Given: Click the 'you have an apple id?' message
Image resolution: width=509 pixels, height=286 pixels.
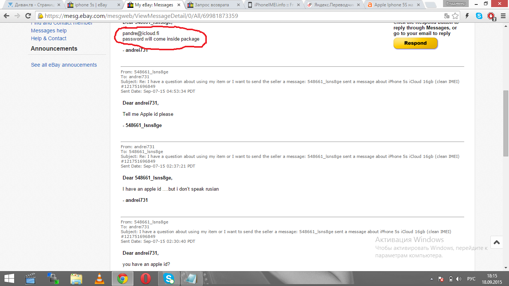Looking at the screenshot, I should click(x=146, y=264).
